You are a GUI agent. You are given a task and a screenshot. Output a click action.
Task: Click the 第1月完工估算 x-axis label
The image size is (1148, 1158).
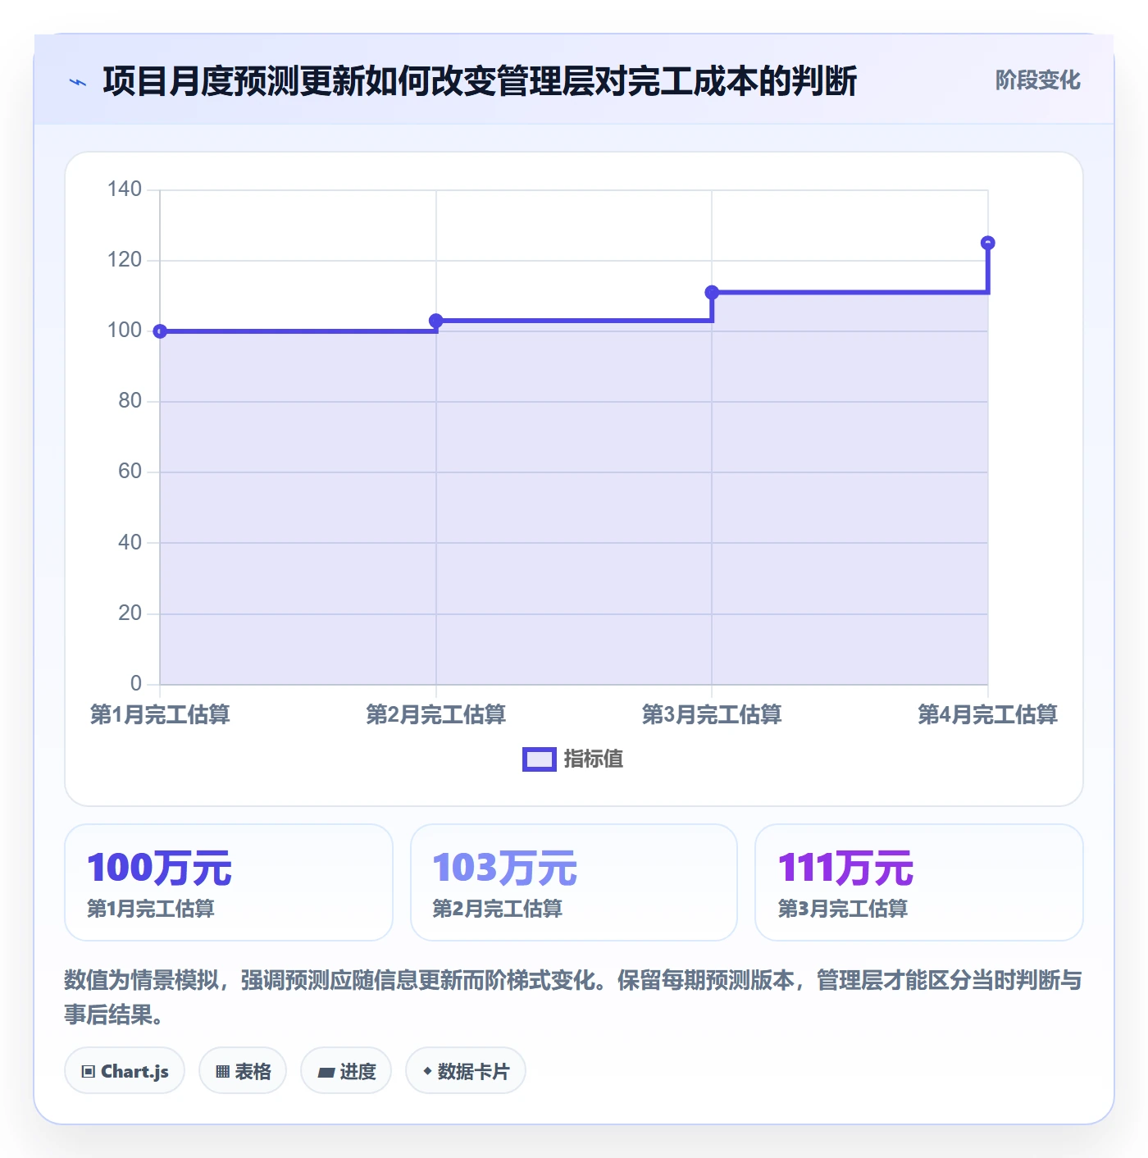click(x=160, y=714)
